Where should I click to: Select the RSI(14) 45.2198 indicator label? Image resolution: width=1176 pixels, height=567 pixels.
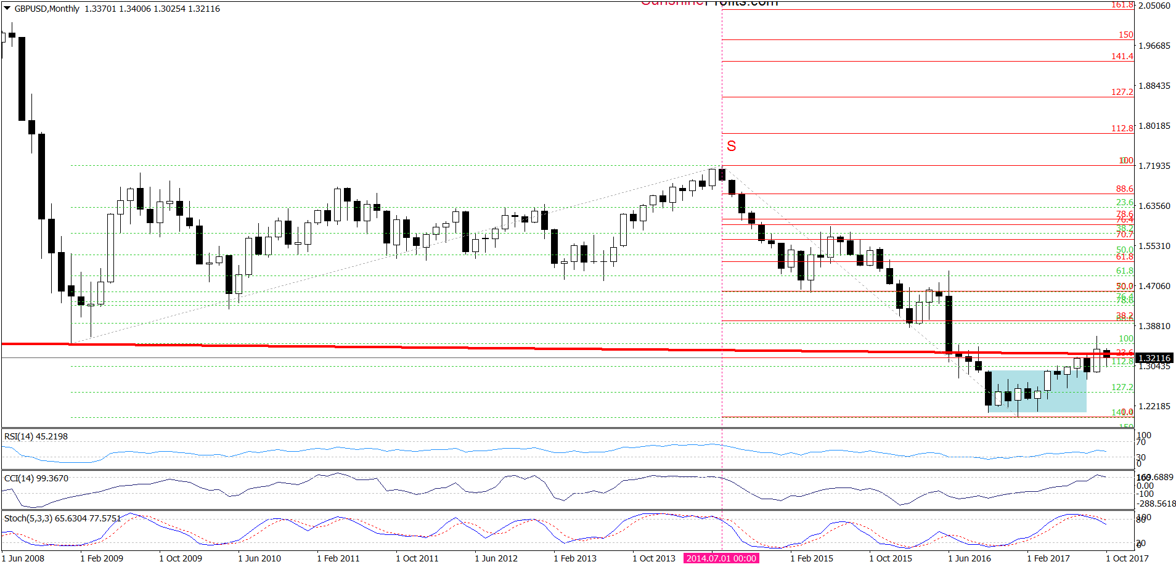pyautogui.click(x=36, y=436)
